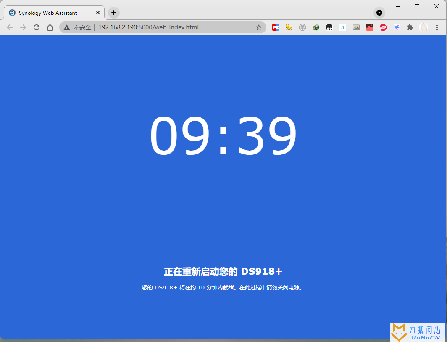Open a new browser tab
The height and width of the screenshot is (342, 447).
(x=114, y=13)
